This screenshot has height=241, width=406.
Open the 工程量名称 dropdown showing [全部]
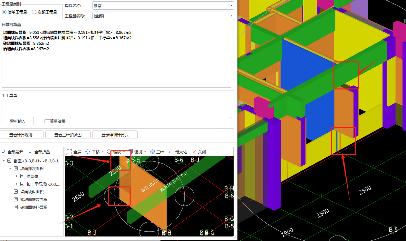[x=163, y=16]
